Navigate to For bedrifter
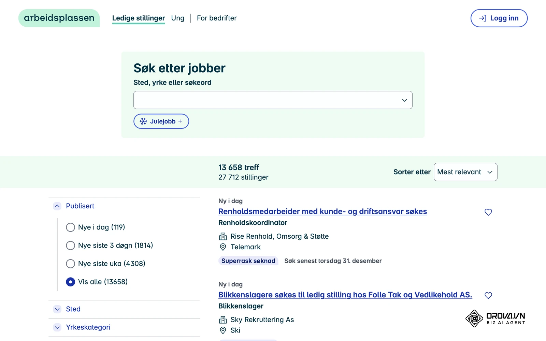Image resolution: width=546 pixels, height=341 pixels. (x=217, y=18)
